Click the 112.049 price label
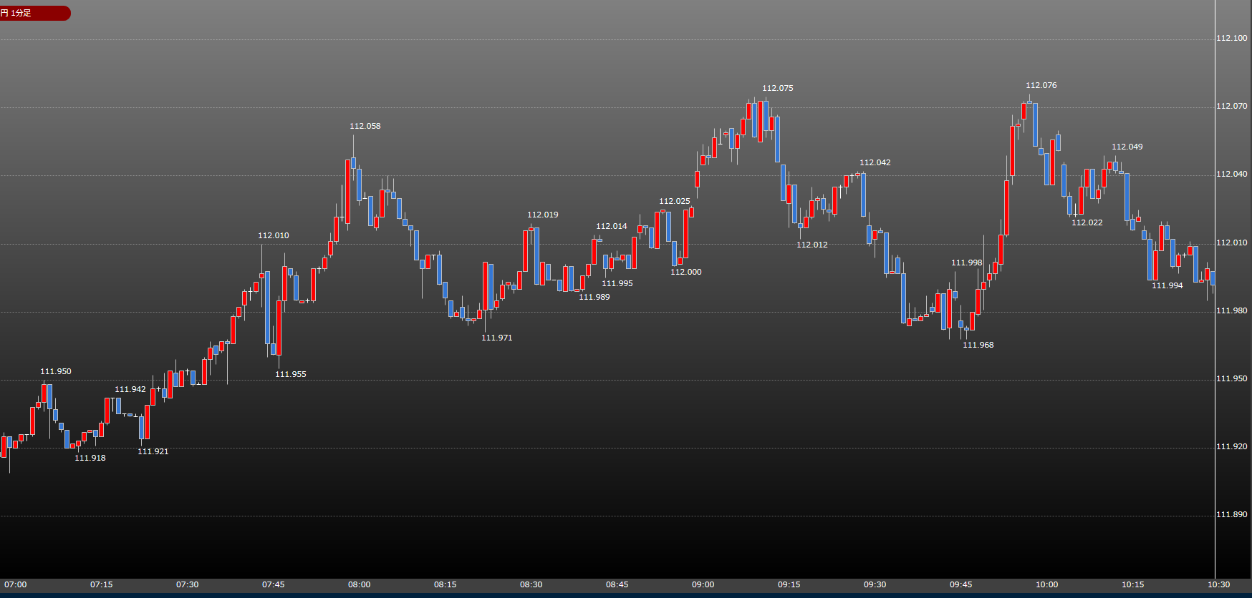This screenshot has height=598, width=1252. [x=1127, y=147]
